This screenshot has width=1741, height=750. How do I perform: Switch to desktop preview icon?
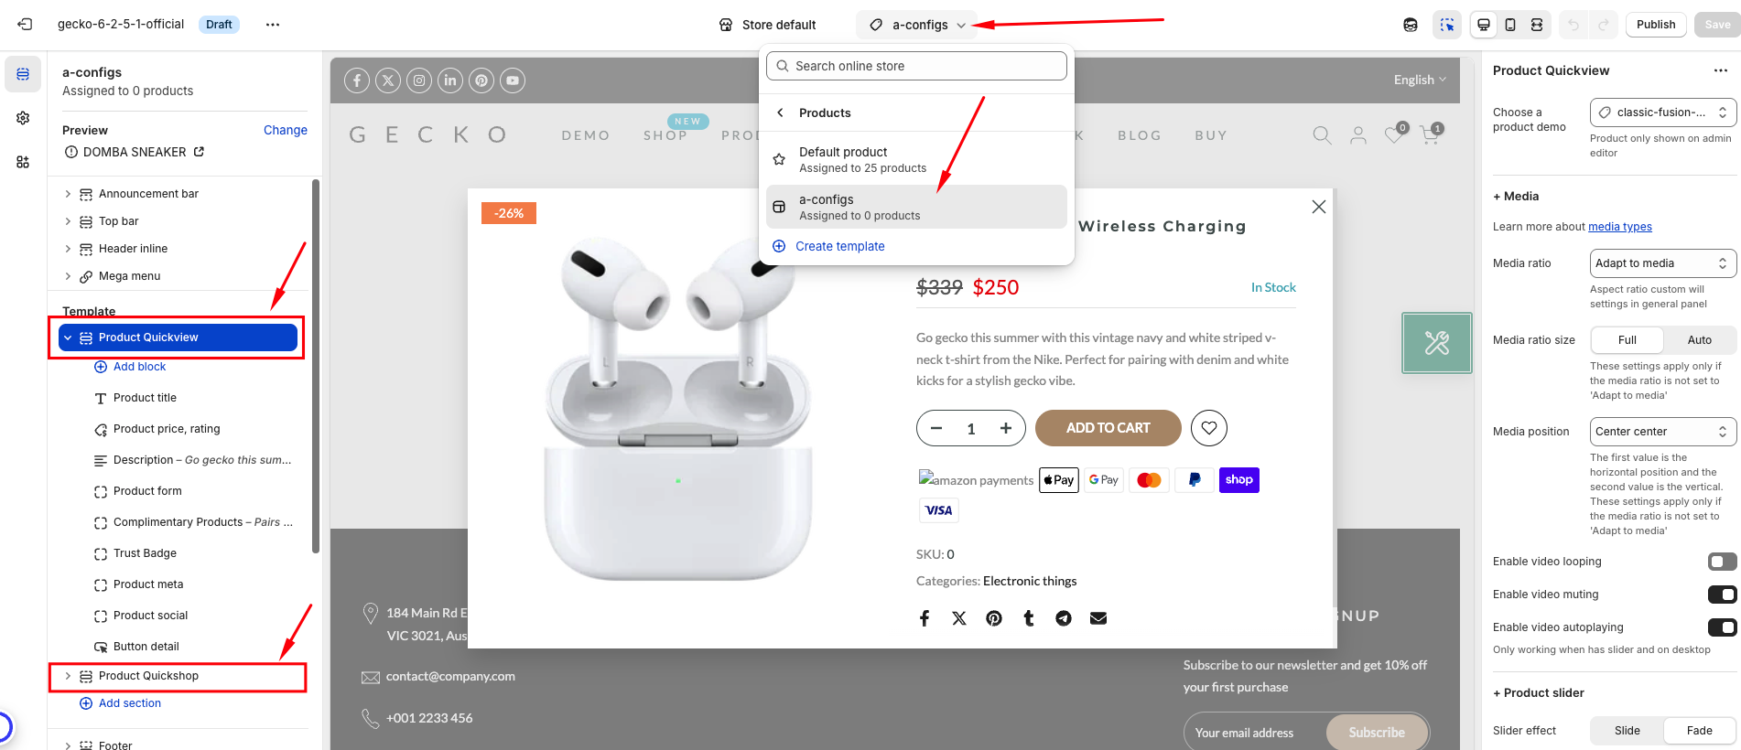(1484, 25)
